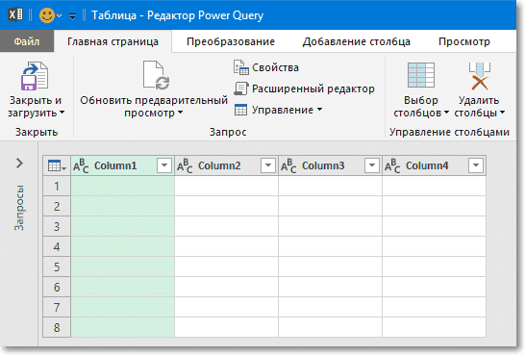Open the Column2 filter dropdown
The image size is (525, 355).
click(268, 165)
